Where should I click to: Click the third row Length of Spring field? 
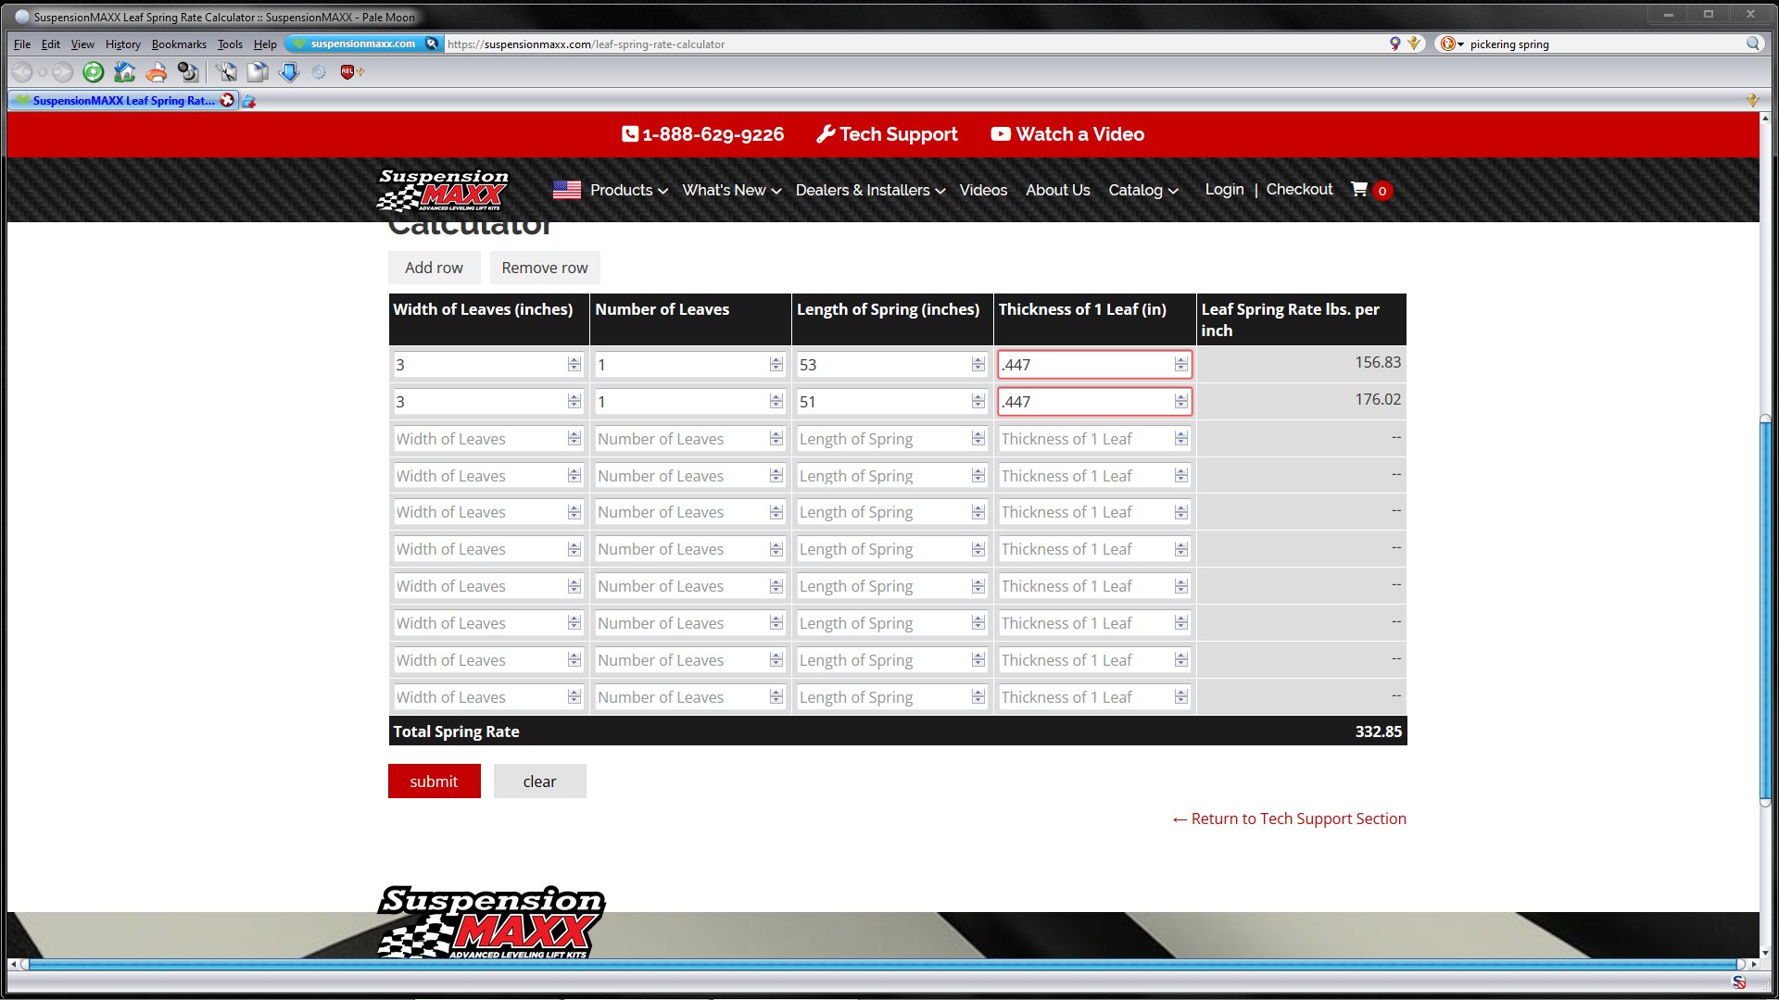(892, 439)
